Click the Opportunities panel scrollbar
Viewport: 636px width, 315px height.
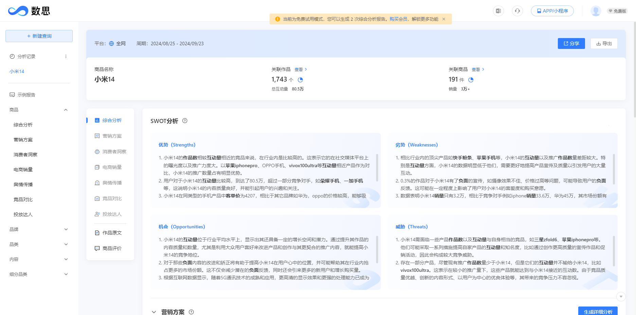click(x=377, y=249)
